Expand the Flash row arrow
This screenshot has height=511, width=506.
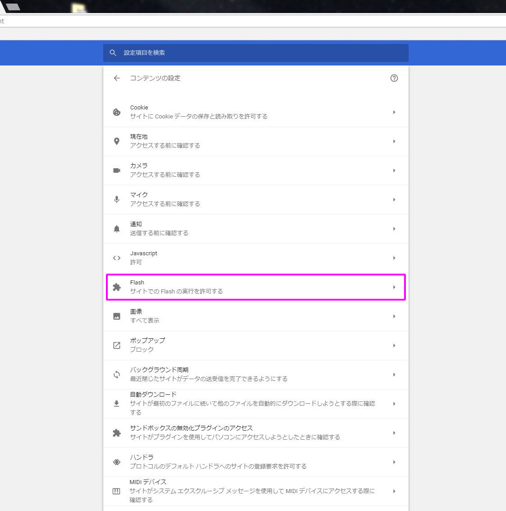[394, 287]
